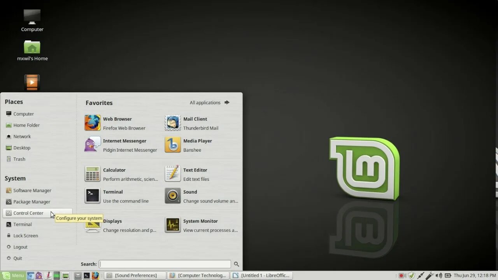Select Lock Screen
This screenshot has width=498, height=280.
[38, 236]
